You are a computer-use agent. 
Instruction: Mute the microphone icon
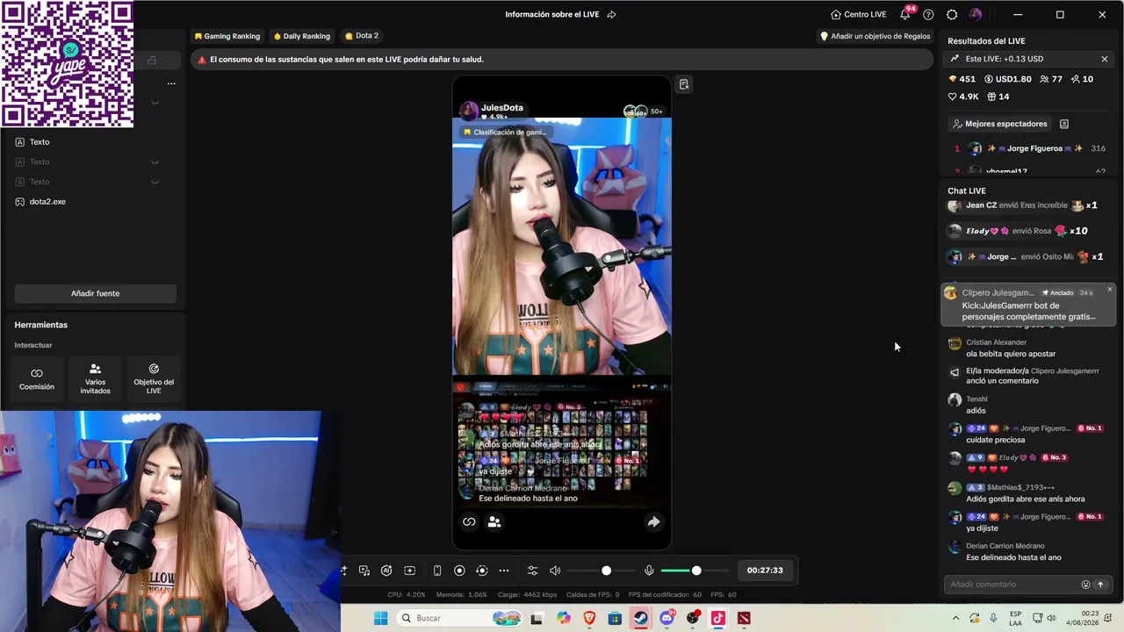click(649, 571)
